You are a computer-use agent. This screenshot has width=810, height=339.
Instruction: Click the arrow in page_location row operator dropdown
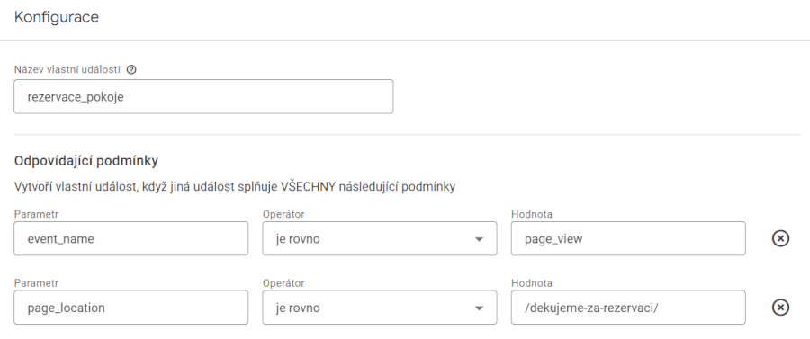(479, 308)
